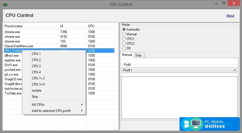The image size is (242, 133).
Task: Open the About link
Action: point(230,16)
